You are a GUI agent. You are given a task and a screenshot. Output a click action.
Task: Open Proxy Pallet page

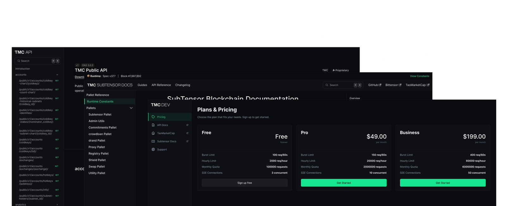(x=97, y=147)
